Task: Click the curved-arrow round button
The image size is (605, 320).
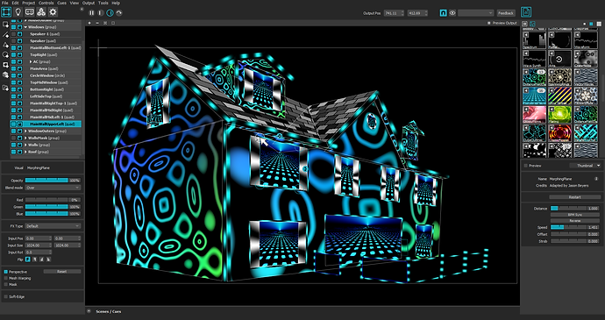Action: point(119,13)
